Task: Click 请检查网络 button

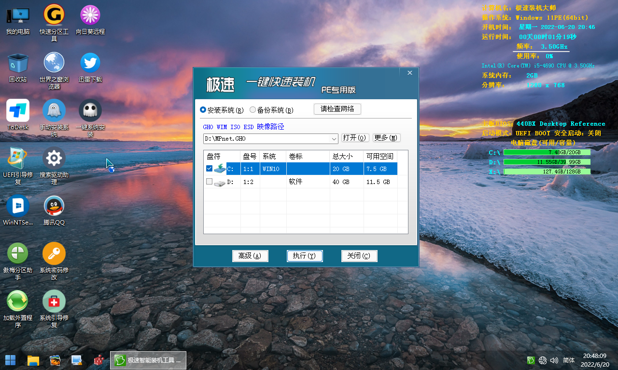Action: (337, 109)
